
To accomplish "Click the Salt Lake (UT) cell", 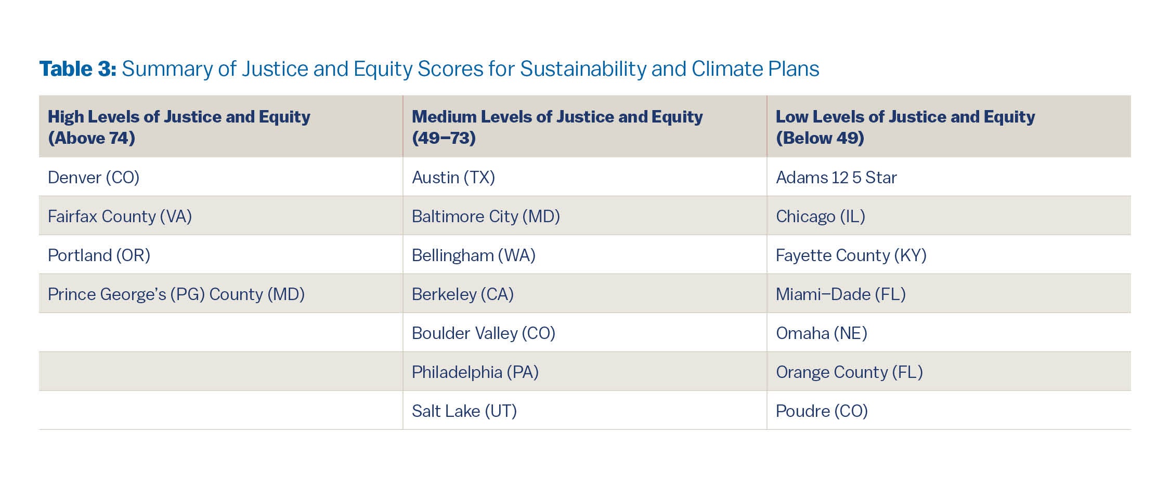I will pyautogui.click(x=585, y=410).
